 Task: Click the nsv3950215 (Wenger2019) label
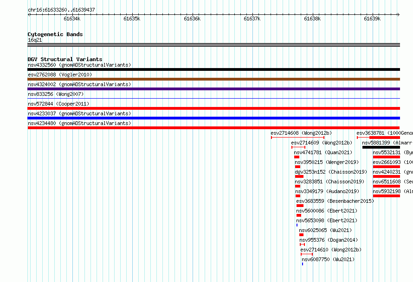[x=327, y=162]
